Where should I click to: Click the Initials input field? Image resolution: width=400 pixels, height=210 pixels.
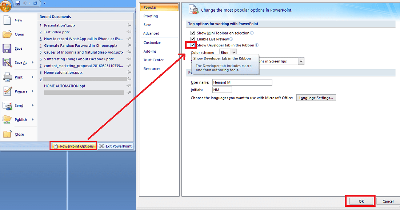(x=222, y=90)
